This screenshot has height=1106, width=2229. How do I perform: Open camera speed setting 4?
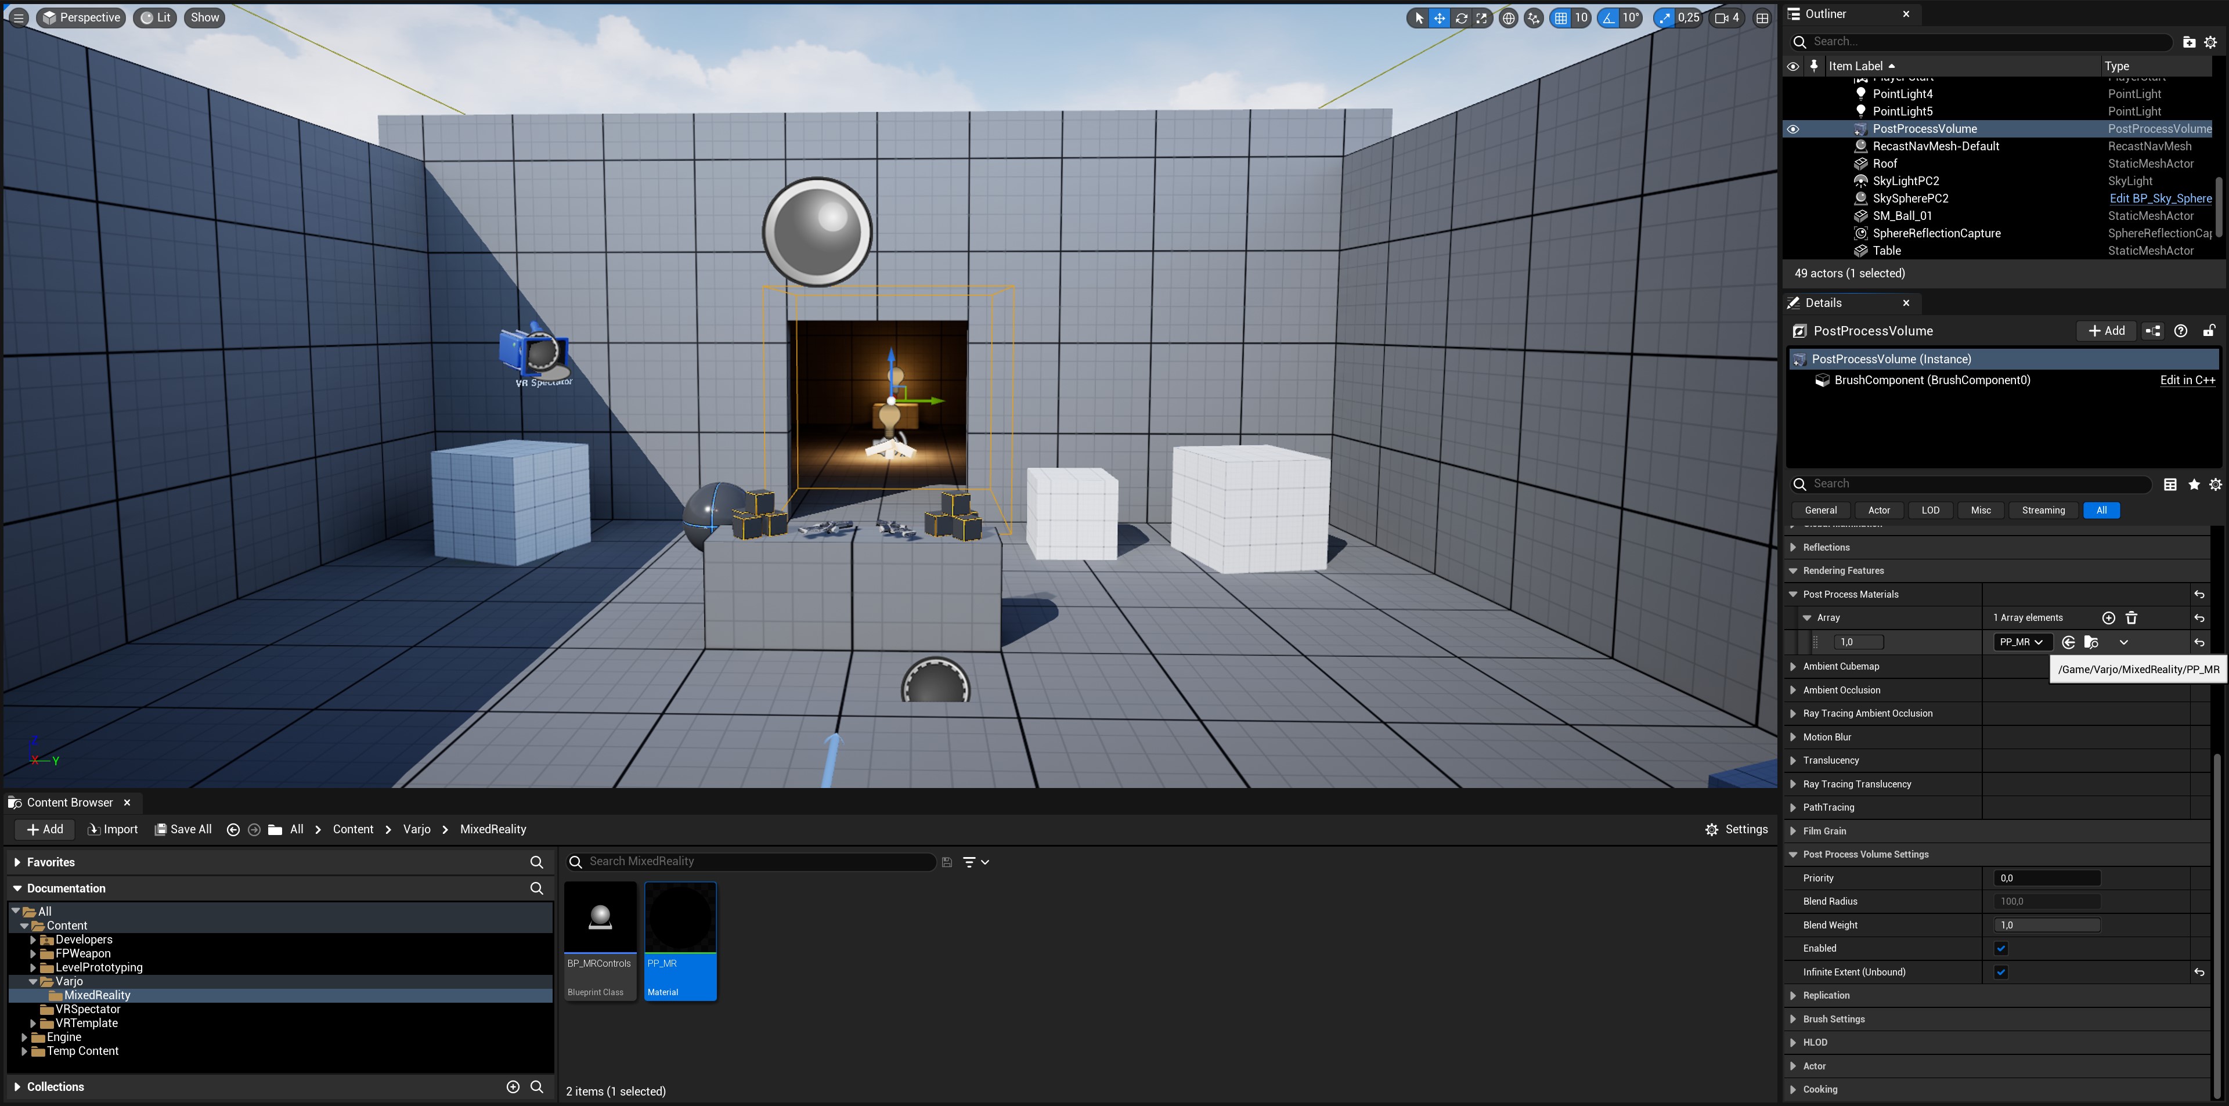(x=1727, y=17)
